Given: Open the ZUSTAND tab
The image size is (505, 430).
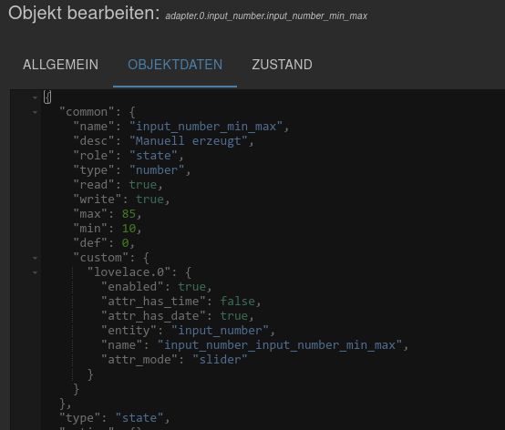Looking at the screenshot, I should click(282, 65).
